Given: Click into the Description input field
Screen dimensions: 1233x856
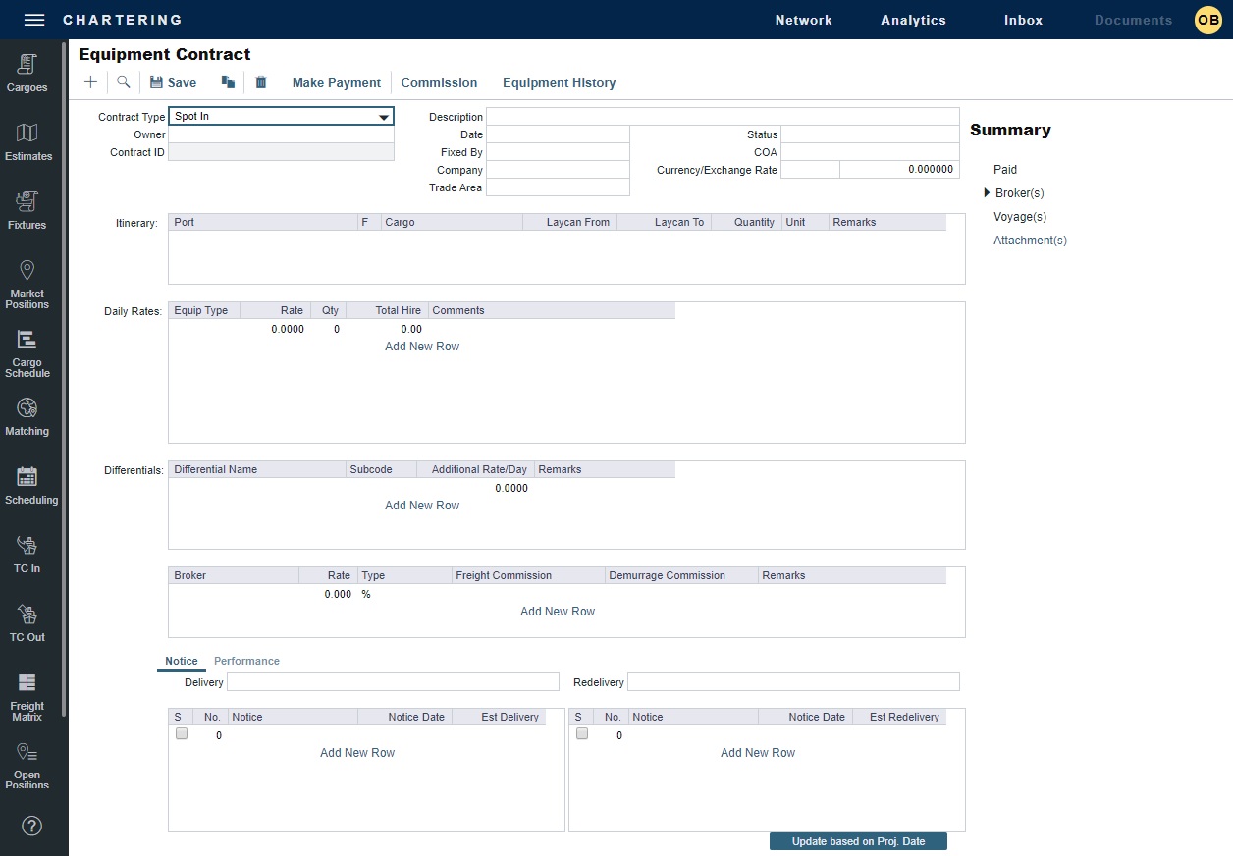Looking at the screenshot, I should (723, 117).
